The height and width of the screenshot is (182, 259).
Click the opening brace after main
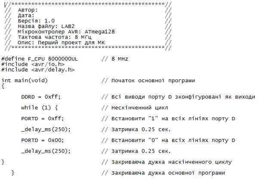(x=3, y=86)
